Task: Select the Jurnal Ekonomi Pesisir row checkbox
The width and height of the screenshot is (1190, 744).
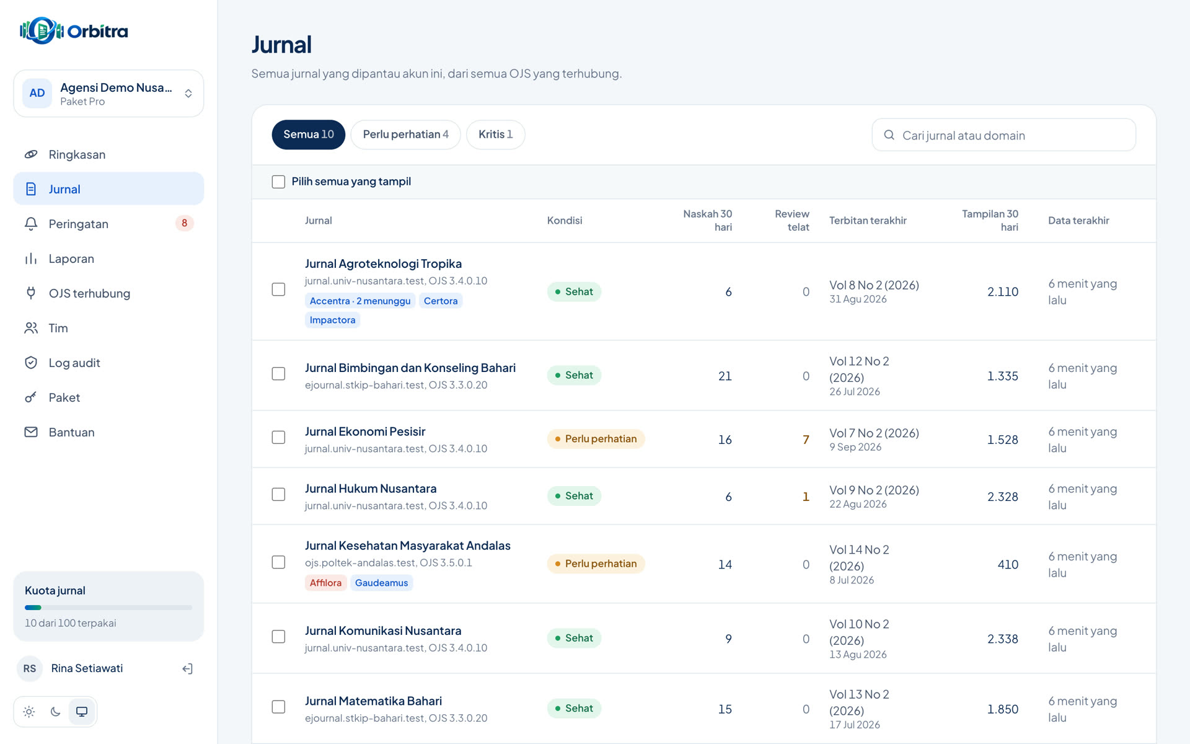Action: pyautogui.click(x=278, y=438)
